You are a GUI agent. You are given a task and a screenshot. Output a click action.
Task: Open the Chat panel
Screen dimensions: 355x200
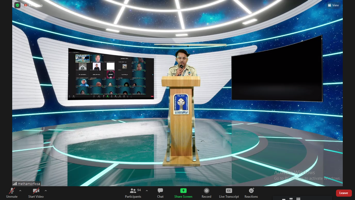pos(160,193)
